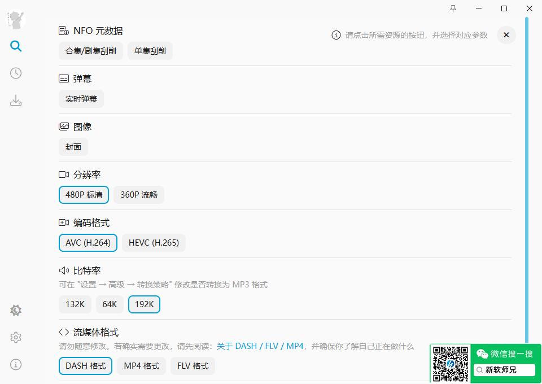This screenshot has width=542, height=384.
Task: Choose HEVC (H.265) encoding format
Action: tap(154, 243)
